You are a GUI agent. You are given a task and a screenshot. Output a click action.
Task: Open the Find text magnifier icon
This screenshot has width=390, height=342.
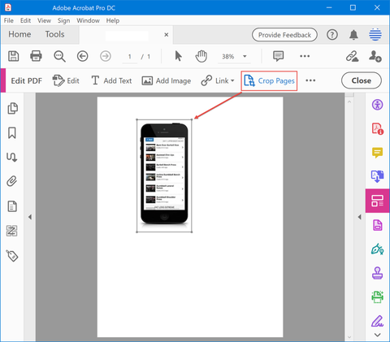[x=59, y=56]
